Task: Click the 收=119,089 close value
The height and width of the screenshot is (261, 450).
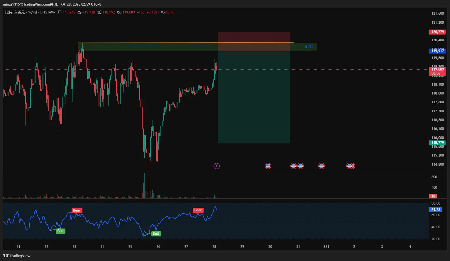Action: [x=126, y=12]
